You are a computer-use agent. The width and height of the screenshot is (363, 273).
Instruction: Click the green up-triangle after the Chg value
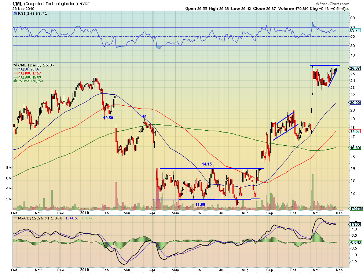pos(348,8)
